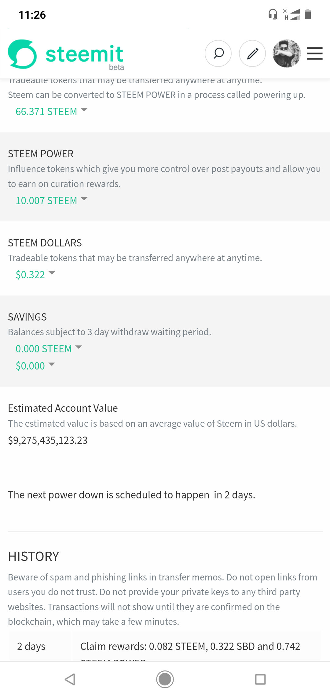
Task: Tap the recent apps square button
Action: [x=260, y=679]
